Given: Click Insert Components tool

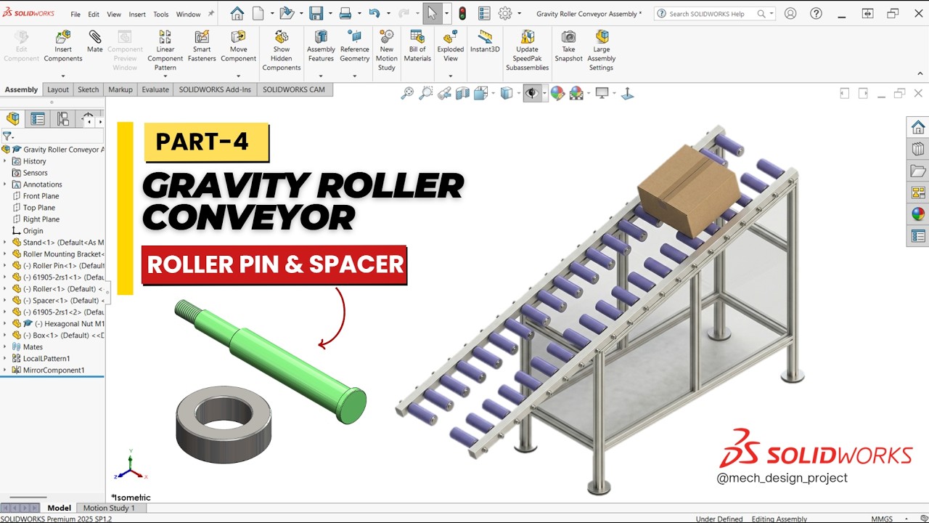Looking at the screenshot, I should point(63,46).
